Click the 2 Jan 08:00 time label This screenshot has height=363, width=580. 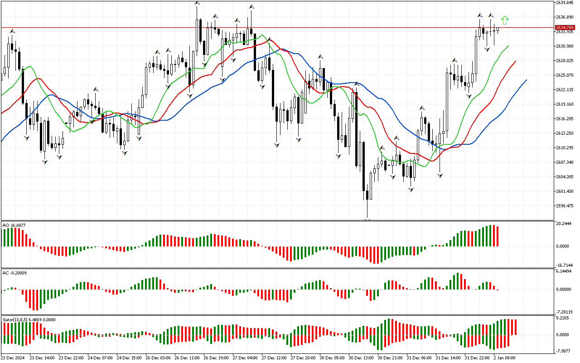point(505,358)
